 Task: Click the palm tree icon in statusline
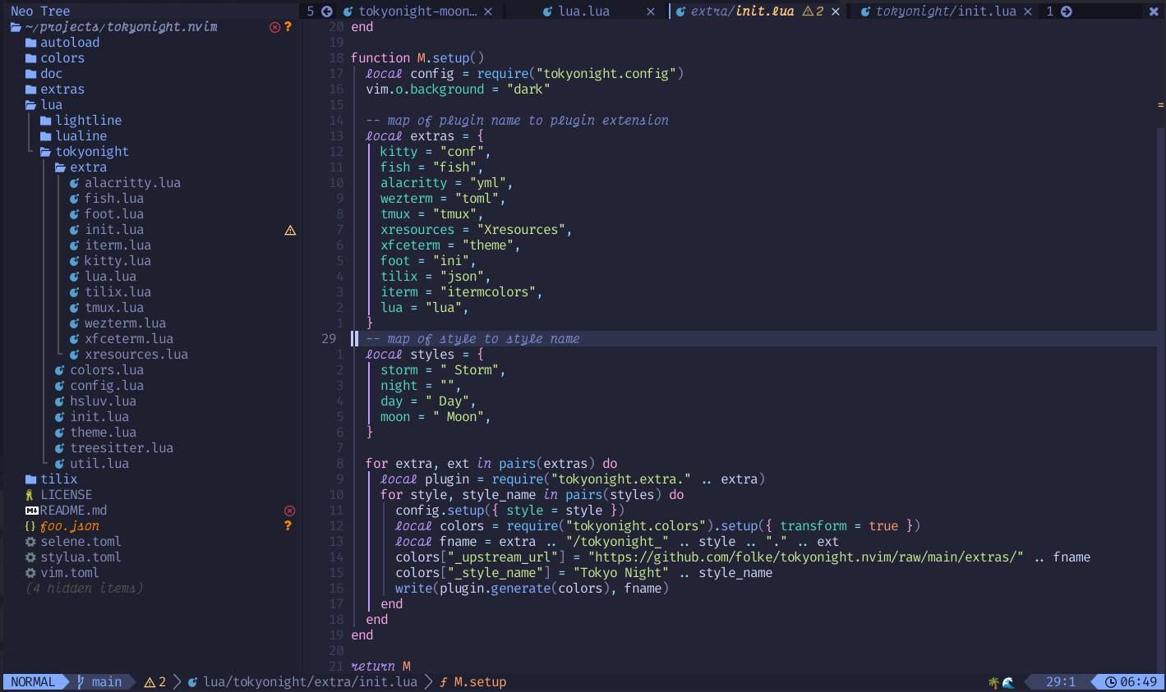[993, 682]
